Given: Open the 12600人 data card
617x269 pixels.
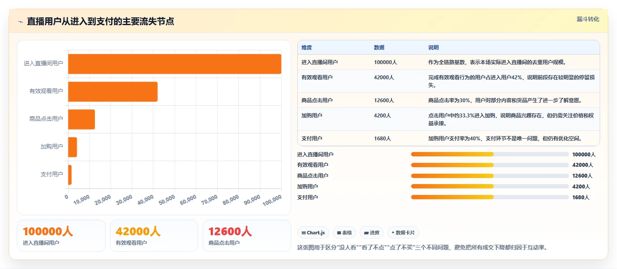Looking at the screenshot, I should click(x=247, y=236).
